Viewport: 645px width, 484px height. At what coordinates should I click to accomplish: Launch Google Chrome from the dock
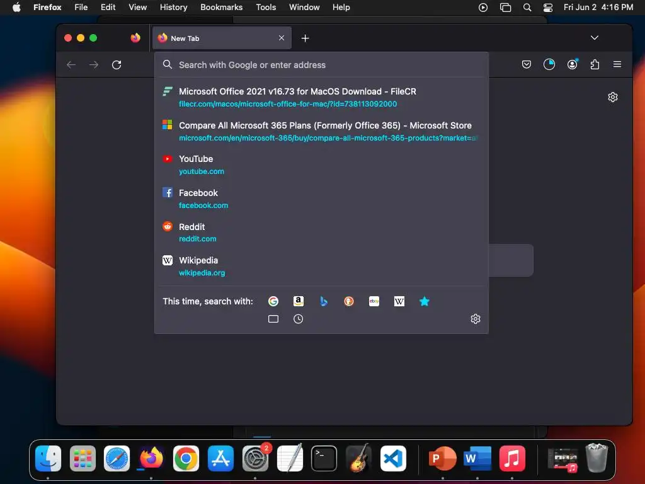(186, 458)
